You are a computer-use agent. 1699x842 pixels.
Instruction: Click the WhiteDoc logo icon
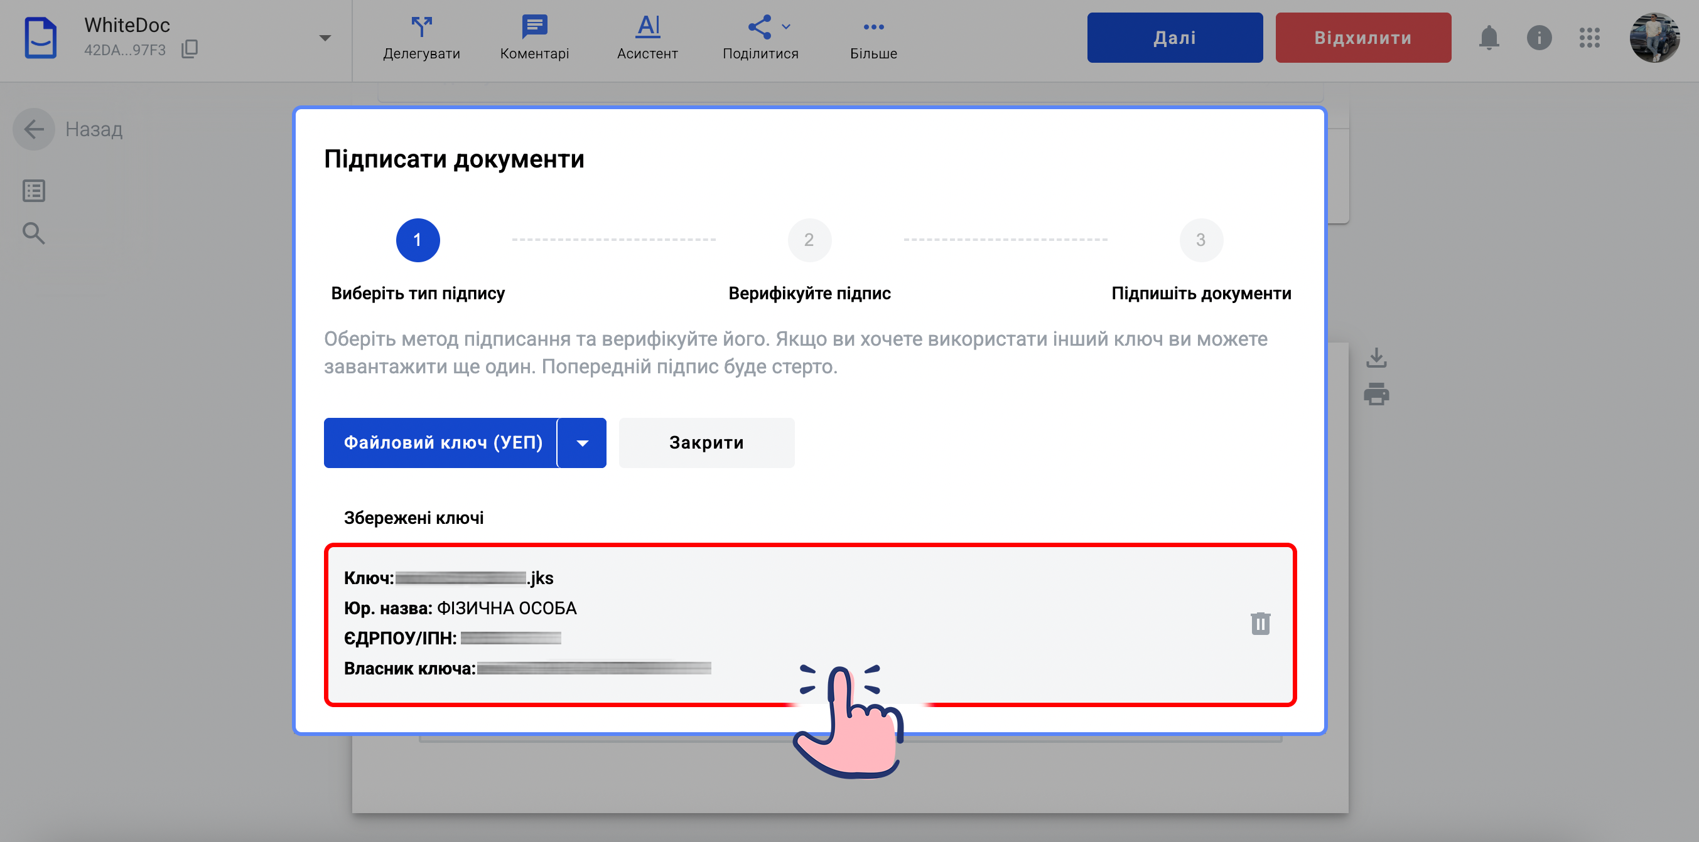click(x=40, y=38)
